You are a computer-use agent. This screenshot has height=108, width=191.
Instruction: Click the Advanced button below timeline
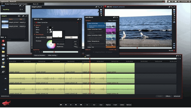(x=177, y=96)
